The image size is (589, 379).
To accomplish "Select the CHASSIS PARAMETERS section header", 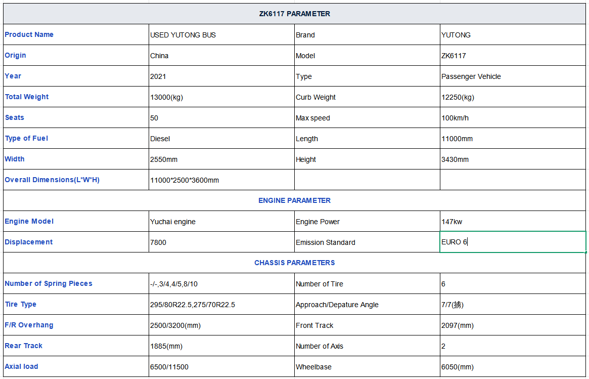I will [x=294, y=263].
